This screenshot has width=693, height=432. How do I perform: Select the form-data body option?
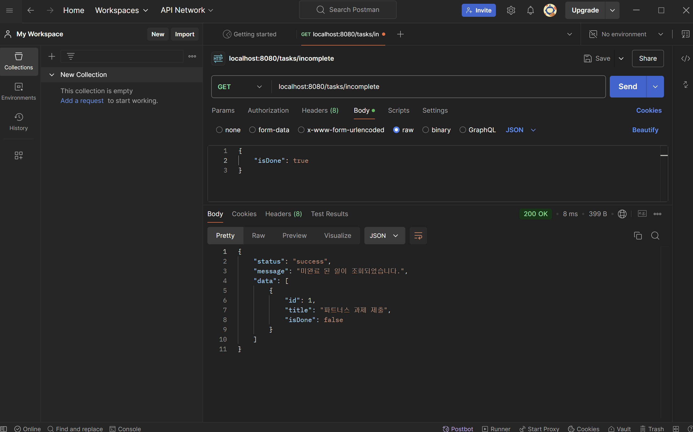click(252, 130)
